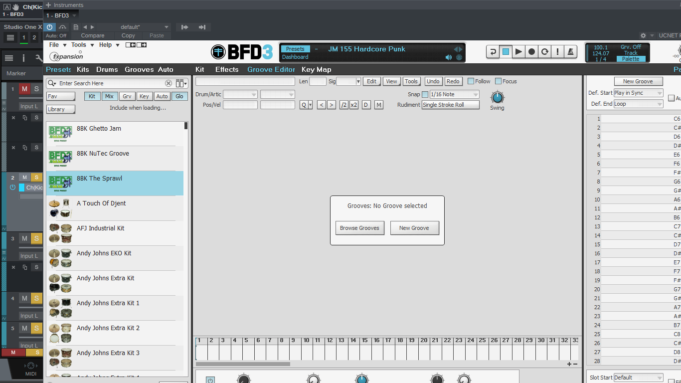Viewport: 681px width, 383px height.
Task: Open the settings gear in plugin window
Action: pos(643,35)
